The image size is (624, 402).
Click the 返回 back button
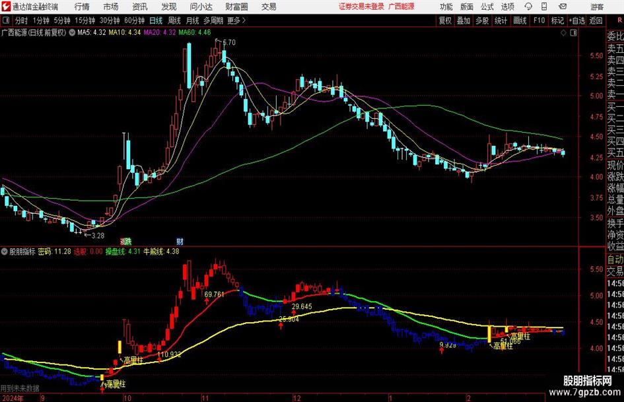tap(596, 20)
